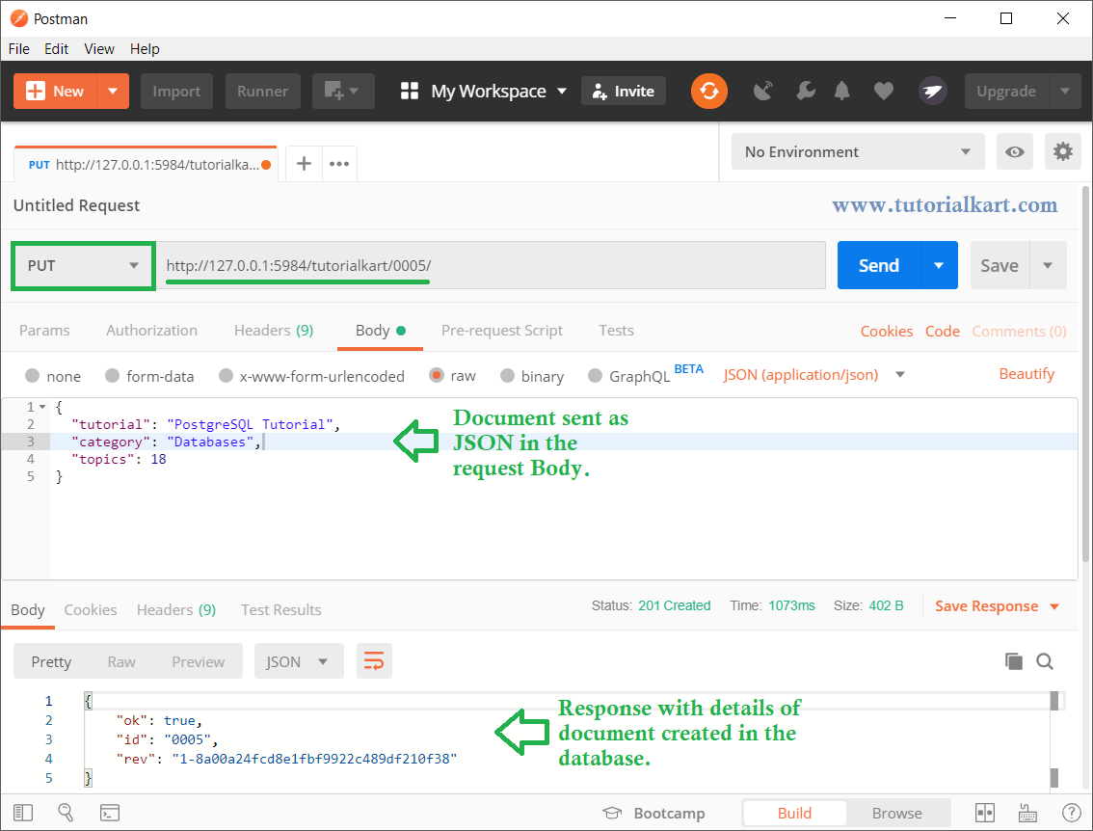Copy the response using the copy icon

[x=1013, y=661]
